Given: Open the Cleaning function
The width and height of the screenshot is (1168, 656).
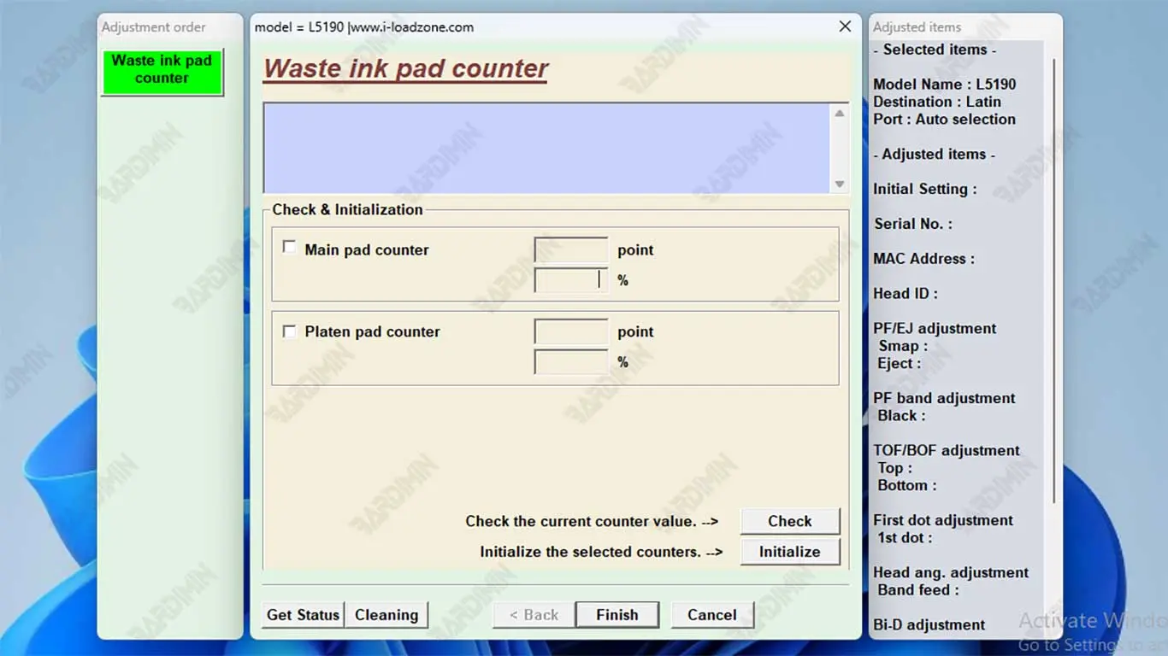Looking at the screenshot, I should pos(386,615).
